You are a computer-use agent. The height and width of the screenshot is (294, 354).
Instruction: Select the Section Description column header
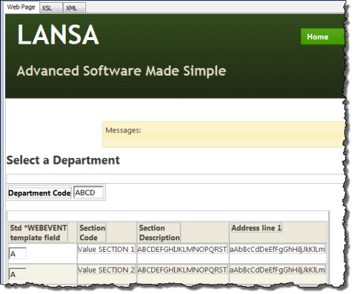click(x=159, y=232)
